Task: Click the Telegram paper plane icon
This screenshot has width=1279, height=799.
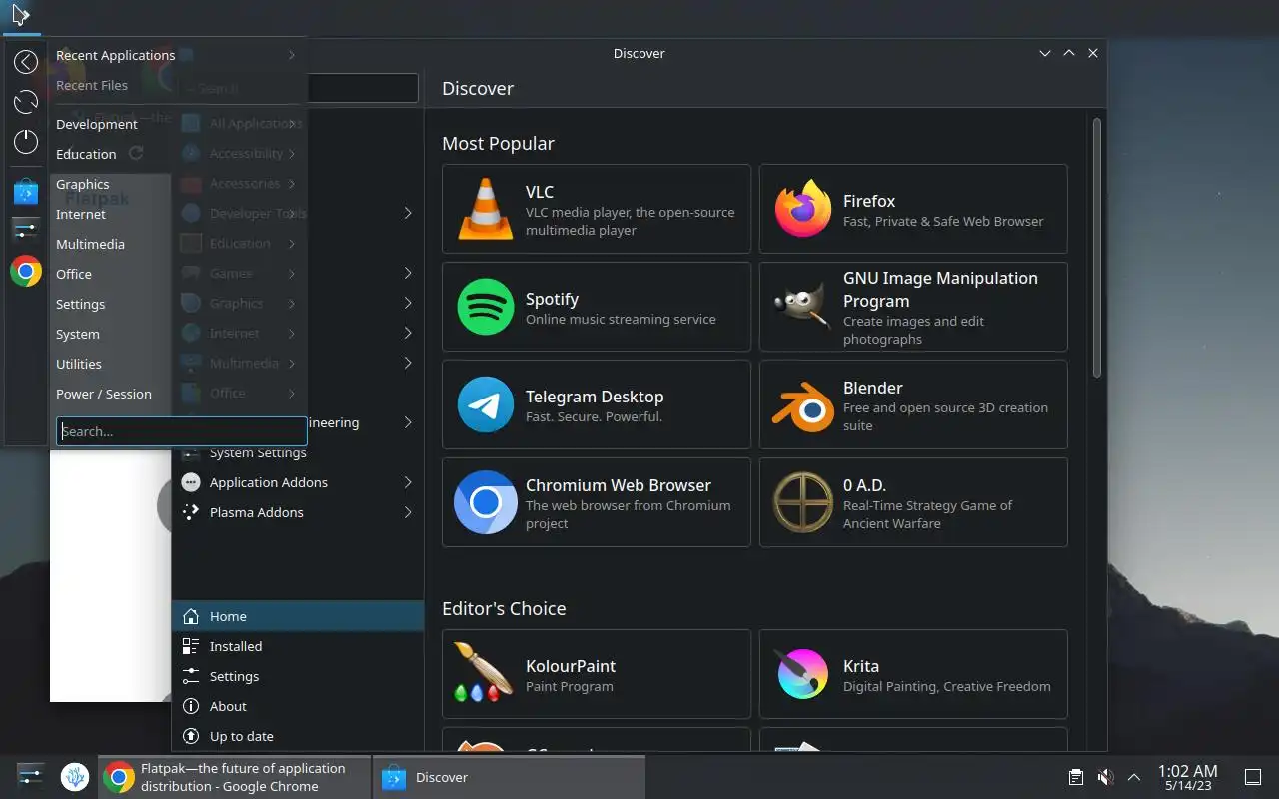Action: (x=485, y=404)
